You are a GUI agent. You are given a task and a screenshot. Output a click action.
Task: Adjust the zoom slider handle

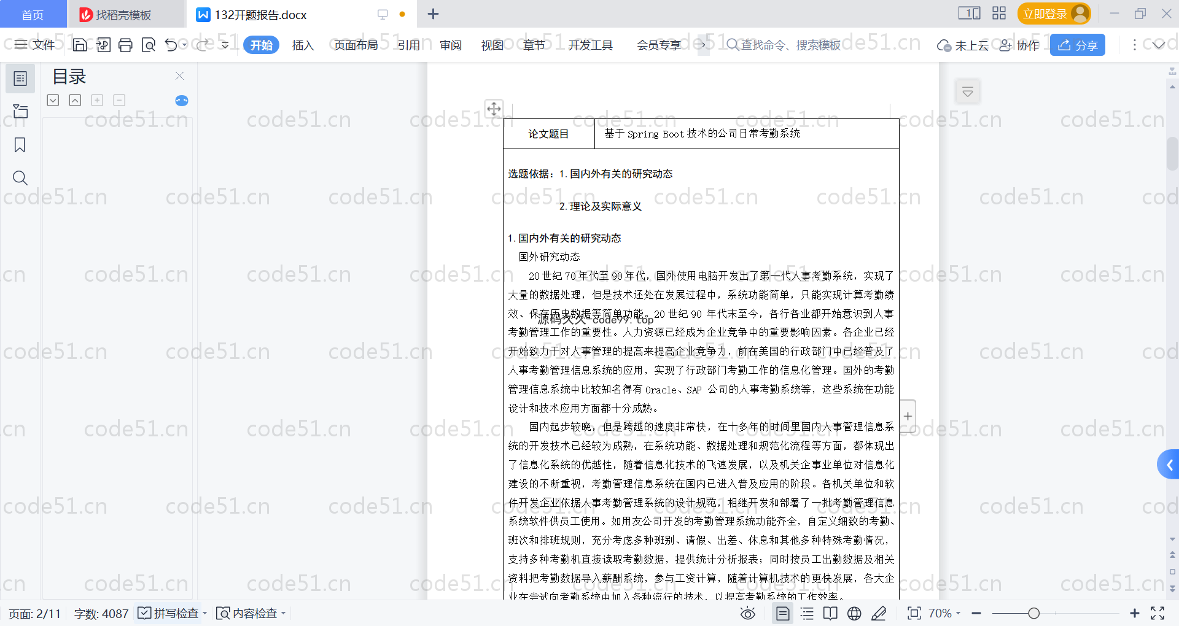tap(1033, 613)
